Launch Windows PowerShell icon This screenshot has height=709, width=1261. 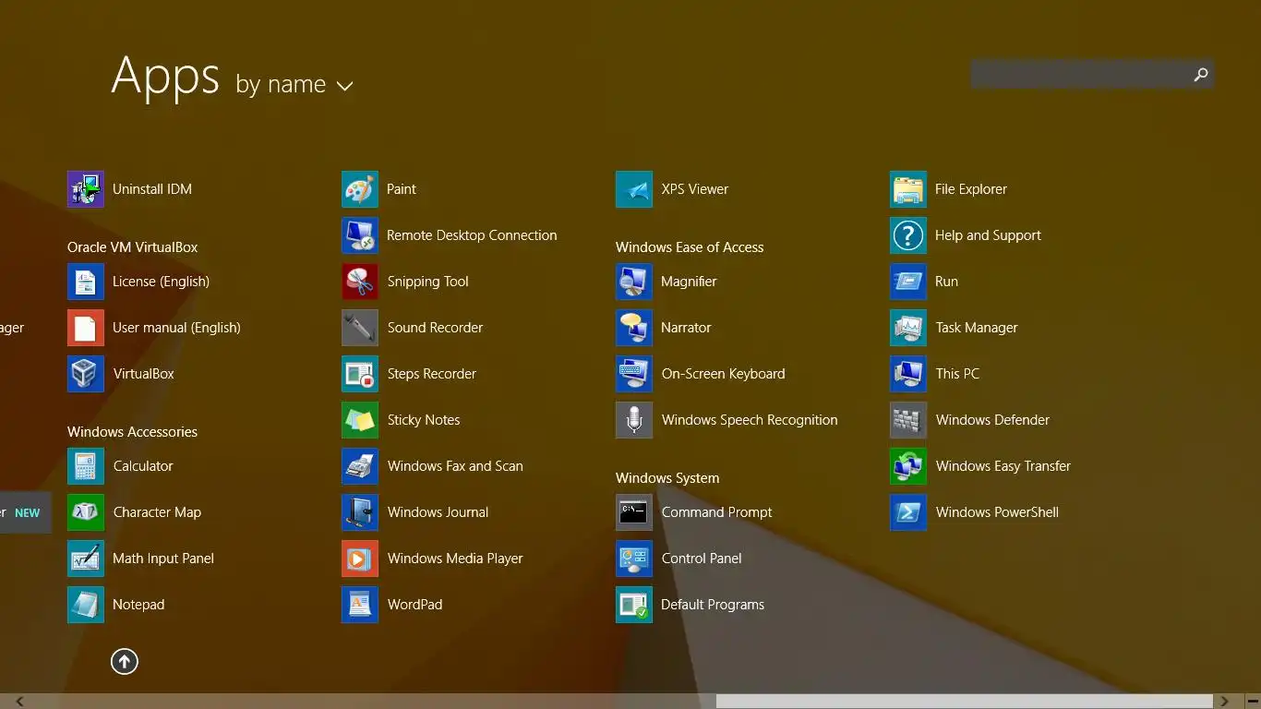[x=908, y=512]
